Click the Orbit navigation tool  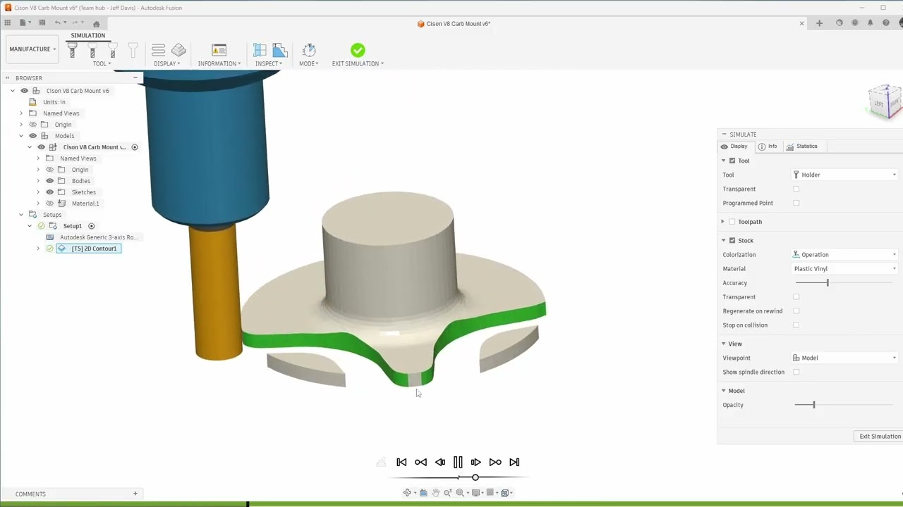[407, 493]
